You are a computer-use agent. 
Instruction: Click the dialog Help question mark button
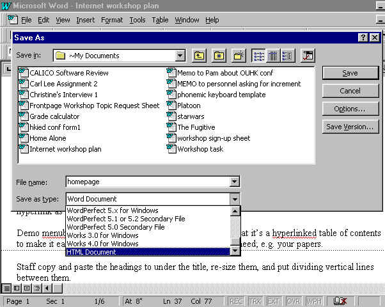pyautogui.click(x=363, y=38)
